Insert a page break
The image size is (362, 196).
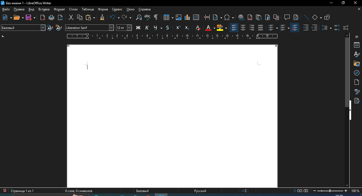[x=207, y=18]
